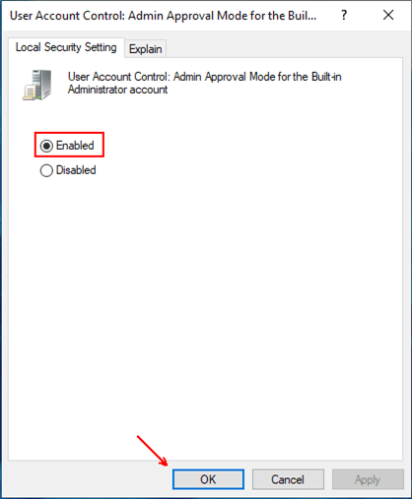
Task: Dismiss the dialog using Cancel
Action: click(x=288, y=479)
